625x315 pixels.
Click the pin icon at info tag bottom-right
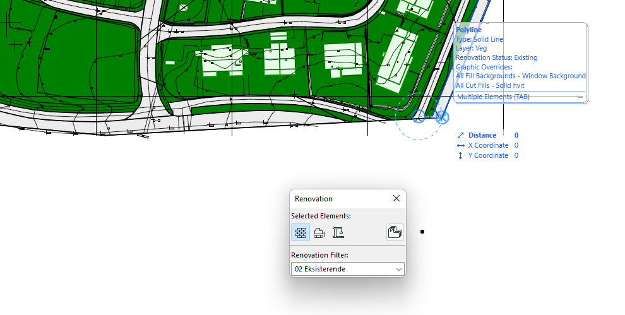(580, 97)
